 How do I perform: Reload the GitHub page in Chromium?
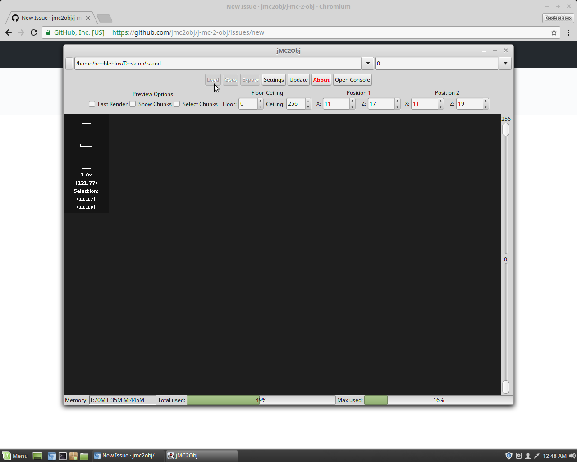pyautogui.click(x=34, y=32)
